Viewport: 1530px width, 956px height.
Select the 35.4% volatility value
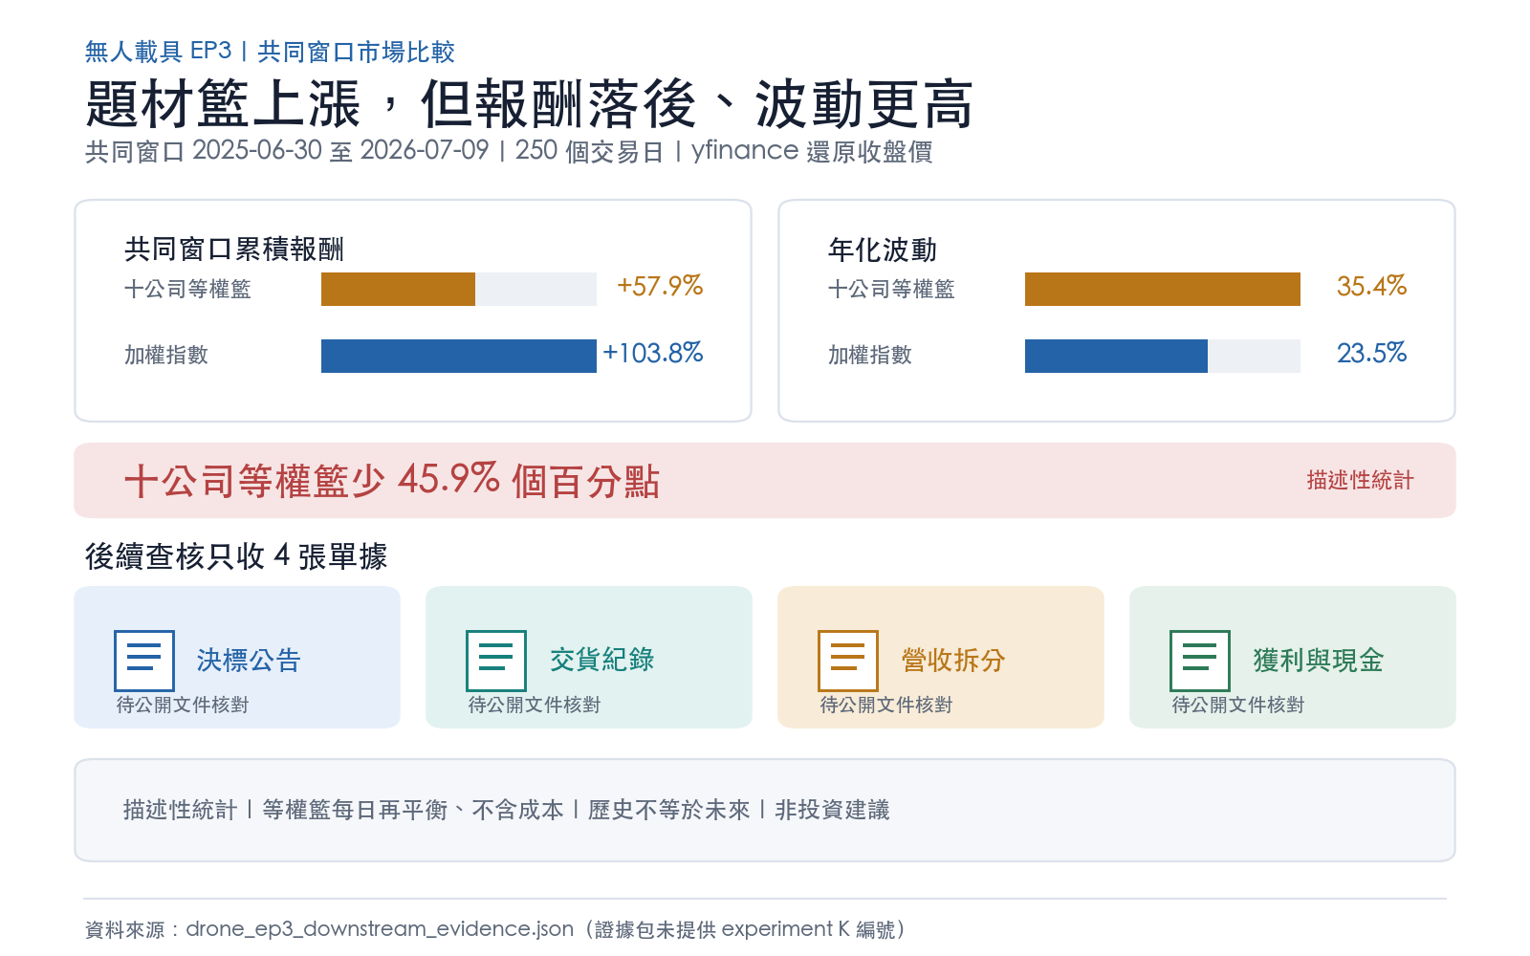(x=1371, y=286)
